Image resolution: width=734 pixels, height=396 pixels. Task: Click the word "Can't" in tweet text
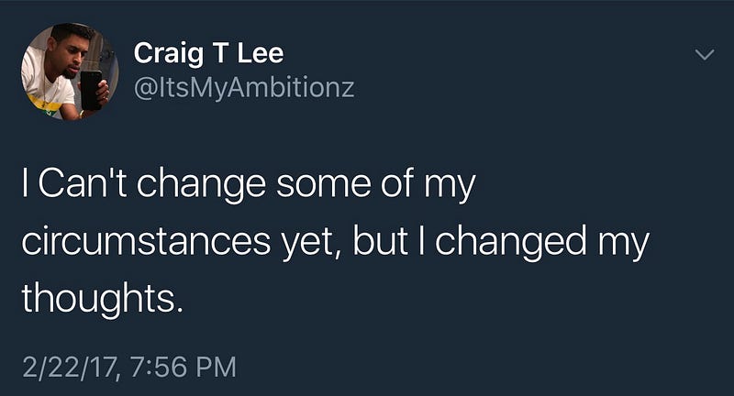83,183
